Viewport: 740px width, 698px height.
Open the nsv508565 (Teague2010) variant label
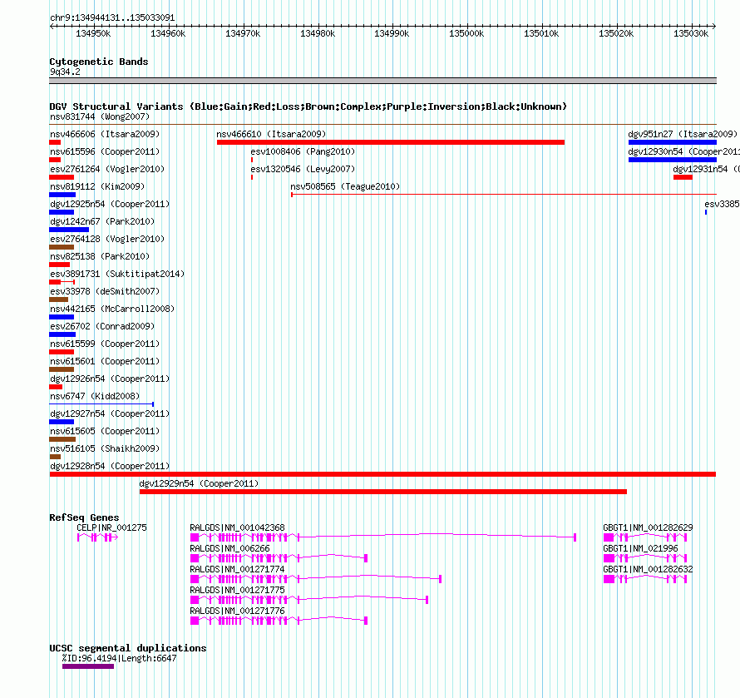pyautogui.click(x=345, y=186)
